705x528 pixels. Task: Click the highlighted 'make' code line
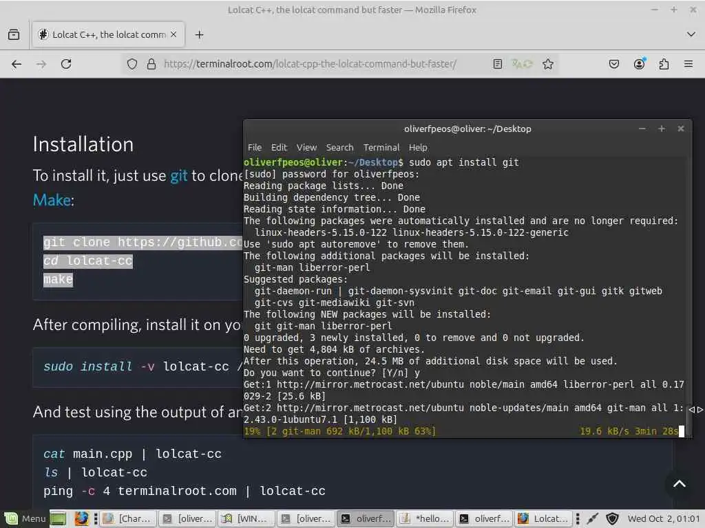pyautogui.click(x=58, y=279)
